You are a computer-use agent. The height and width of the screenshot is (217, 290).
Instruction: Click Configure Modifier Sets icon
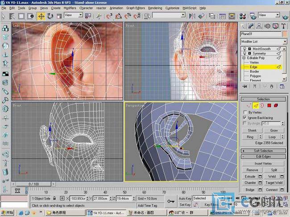point(282,86)
